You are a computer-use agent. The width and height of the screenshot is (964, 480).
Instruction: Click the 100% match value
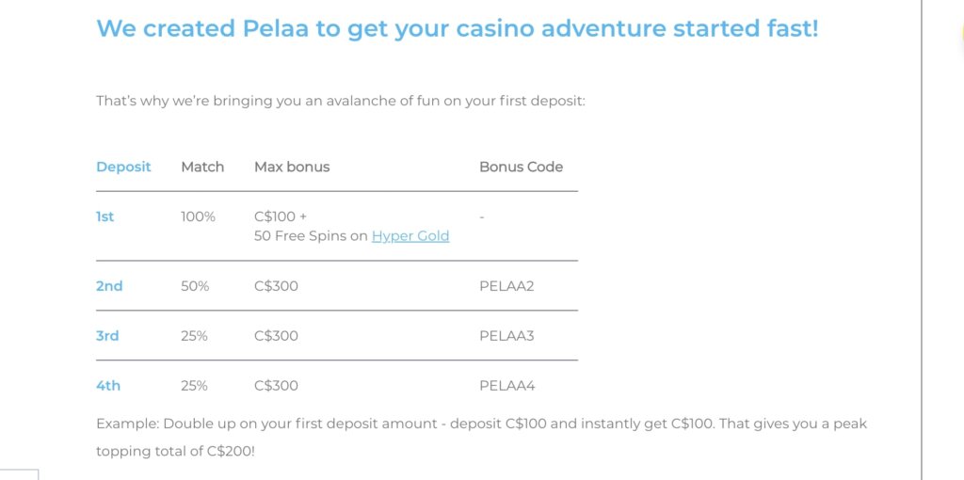click(x=198, y=217)
